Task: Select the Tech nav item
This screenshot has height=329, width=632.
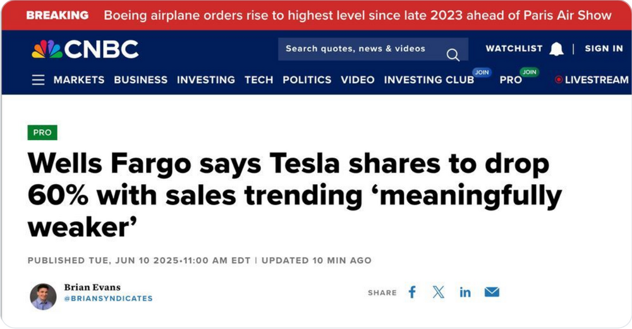Action: 258,80
